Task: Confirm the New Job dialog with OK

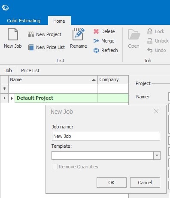Action: click(112, 183)
